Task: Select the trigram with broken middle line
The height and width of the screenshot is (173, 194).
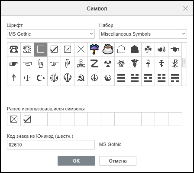Action: coord(148,78)
